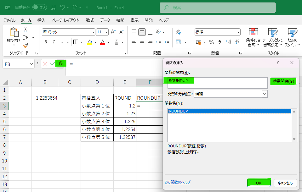This screenshot has width=302, height=192.
Task: Apply the Percent Style format icon
Action: click(211, 42)
